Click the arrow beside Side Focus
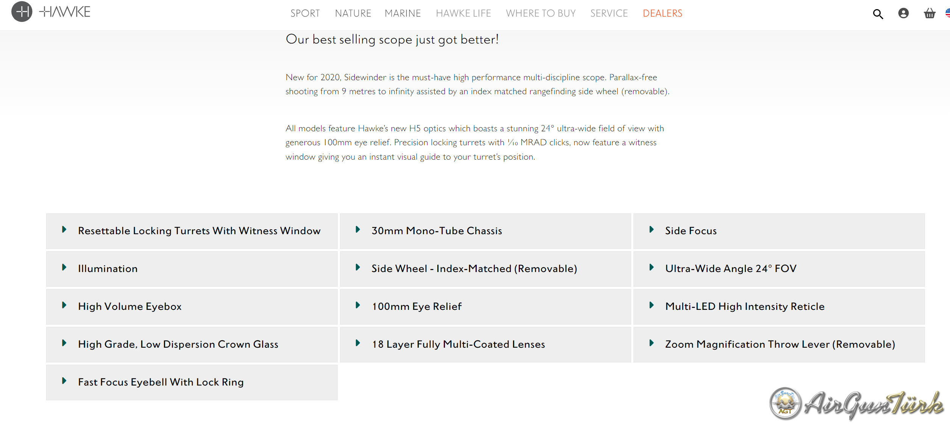Viewport: 950px width, 426px height. (x=652, y=230)
